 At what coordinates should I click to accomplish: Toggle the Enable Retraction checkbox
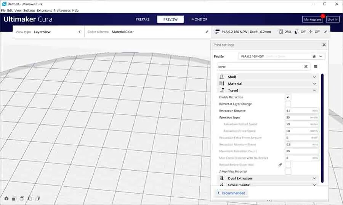click(288, 97)
